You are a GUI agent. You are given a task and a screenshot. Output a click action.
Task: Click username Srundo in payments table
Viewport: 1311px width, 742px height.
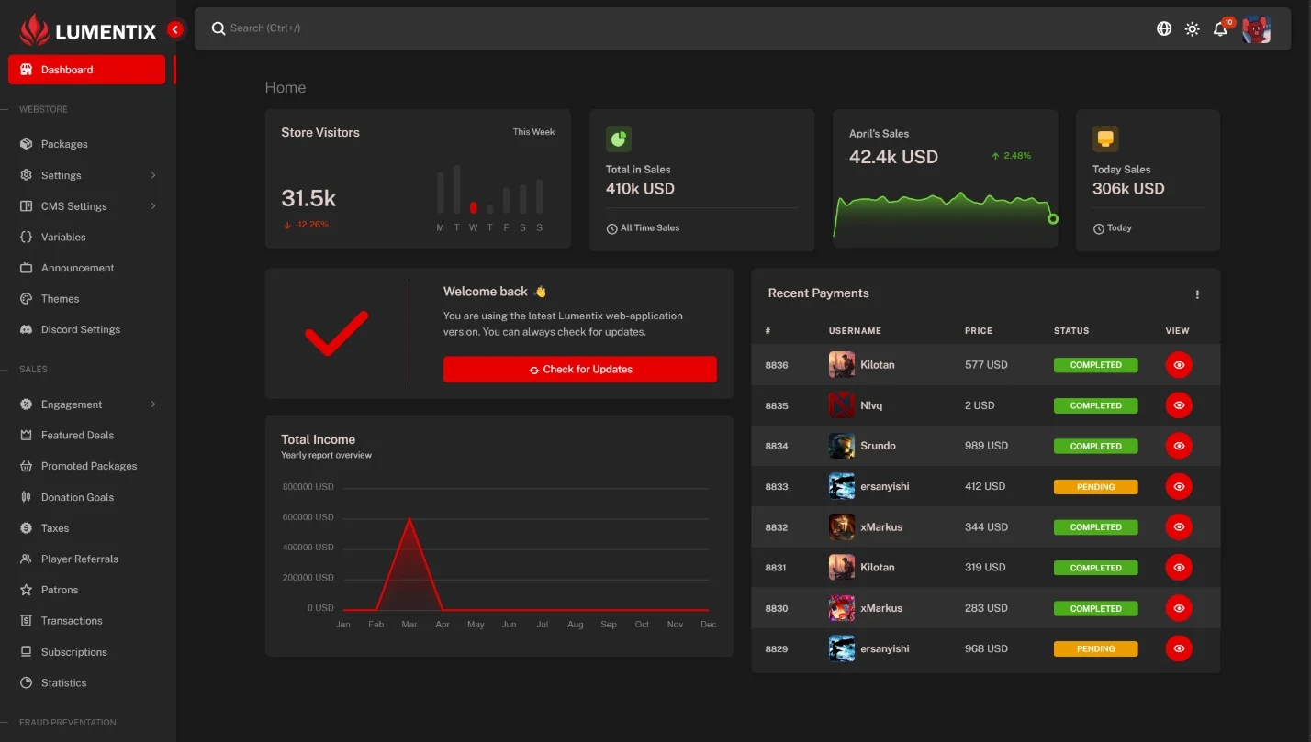point(878,446)
